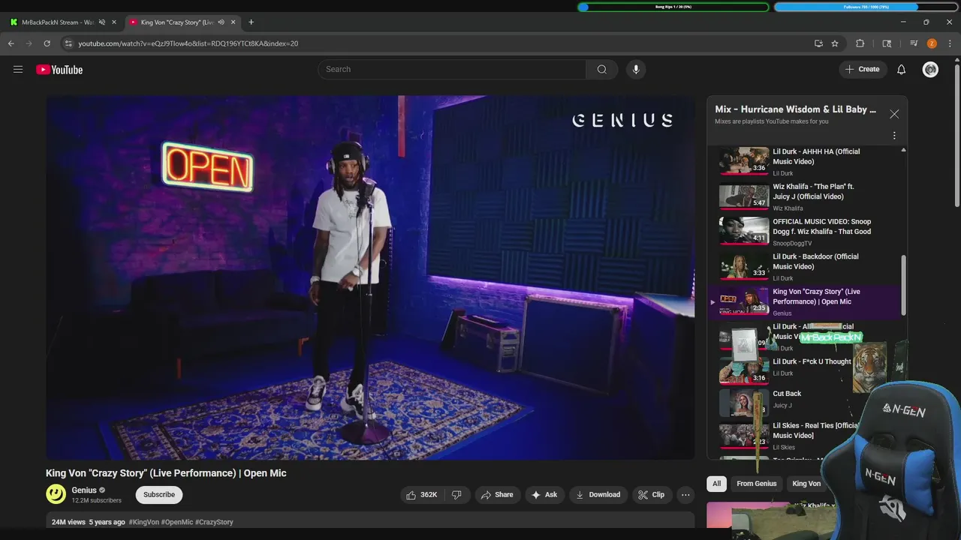This screenshot has height=540, width=961.
Task: Click the Download button
Action: (x=598, y=495)
